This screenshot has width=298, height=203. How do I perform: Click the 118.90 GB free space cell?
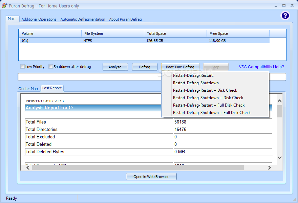[x=217, y=41]
